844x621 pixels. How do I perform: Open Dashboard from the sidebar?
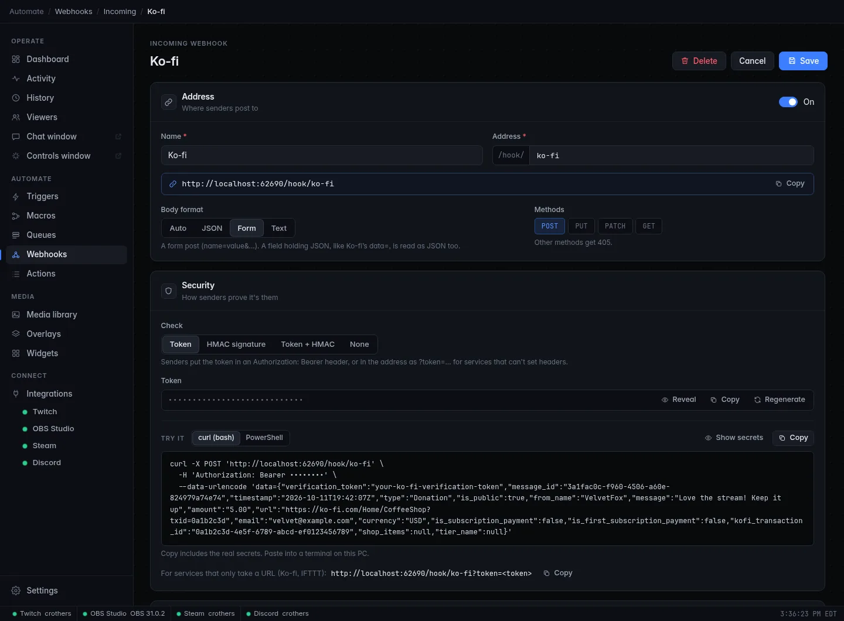(x=66, y=59)
